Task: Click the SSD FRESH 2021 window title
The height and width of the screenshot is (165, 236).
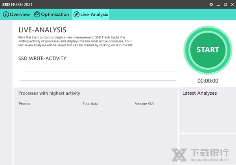Action: click(x=17, y=4)
